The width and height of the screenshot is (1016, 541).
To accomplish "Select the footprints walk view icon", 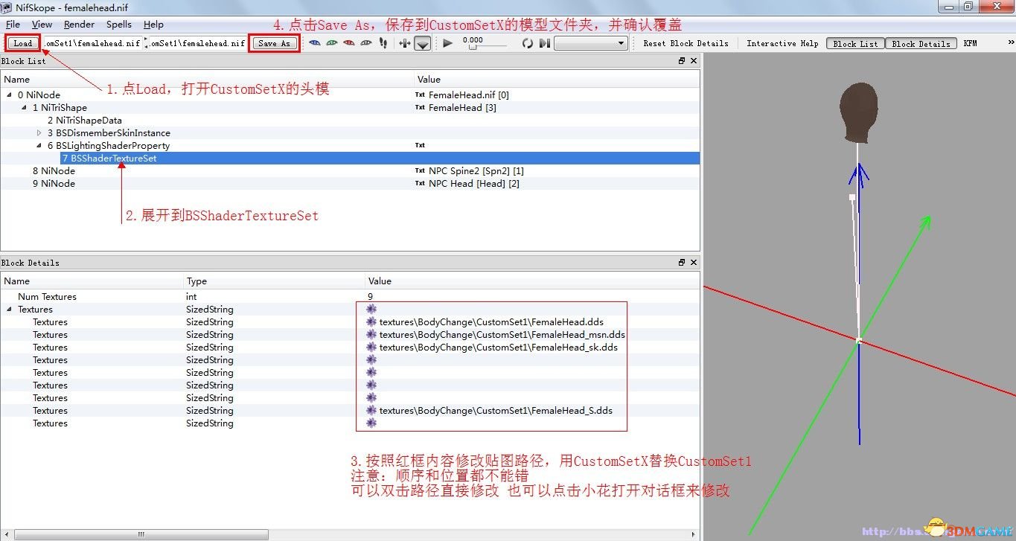I will [x=383, y=43].
